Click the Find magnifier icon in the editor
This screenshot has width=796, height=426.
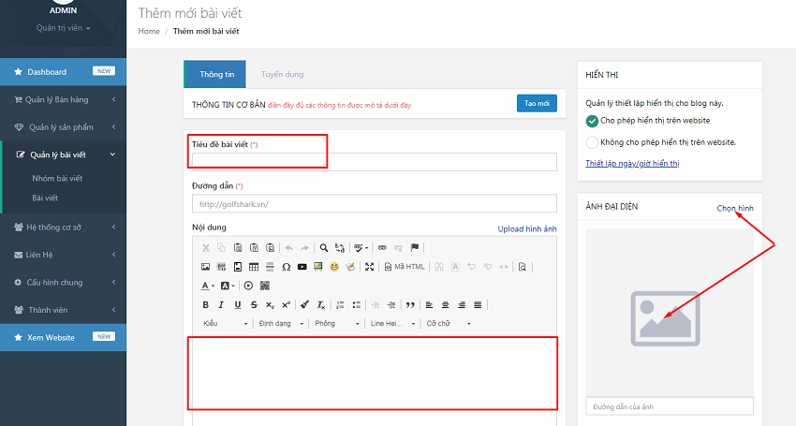click(x=324, y=248)
